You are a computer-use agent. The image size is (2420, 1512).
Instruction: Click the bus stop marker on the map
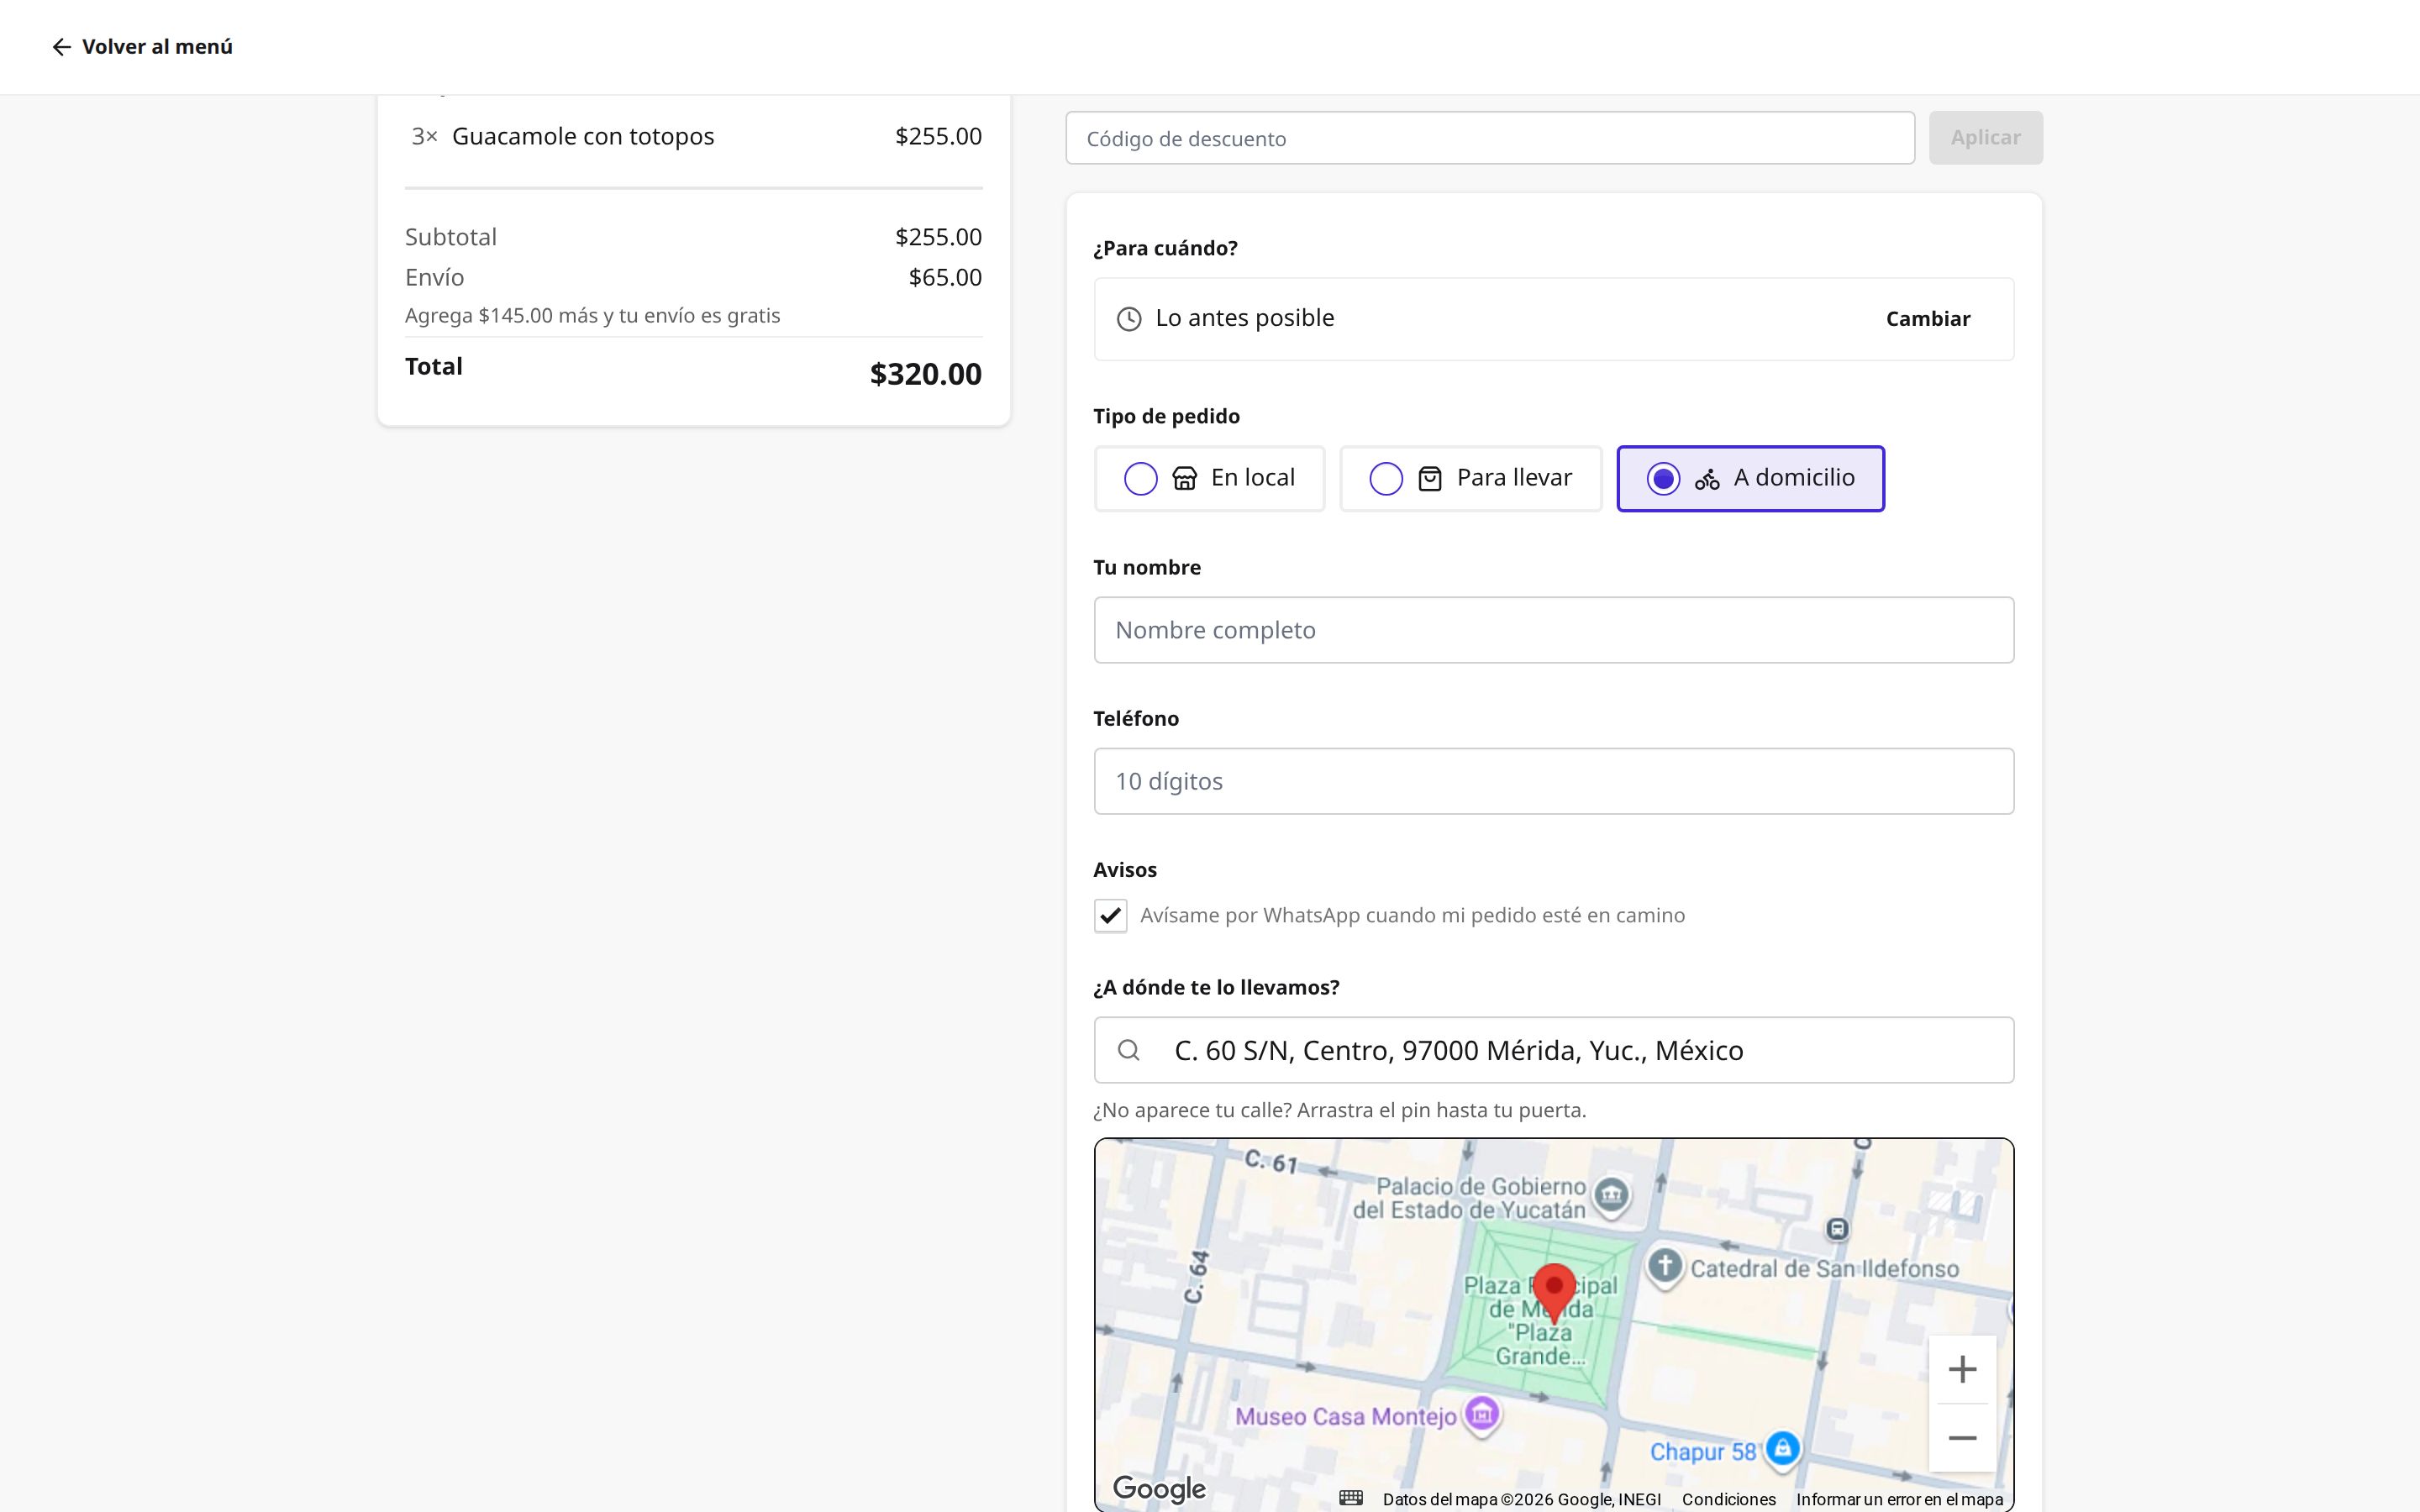coord(1837,1229)
